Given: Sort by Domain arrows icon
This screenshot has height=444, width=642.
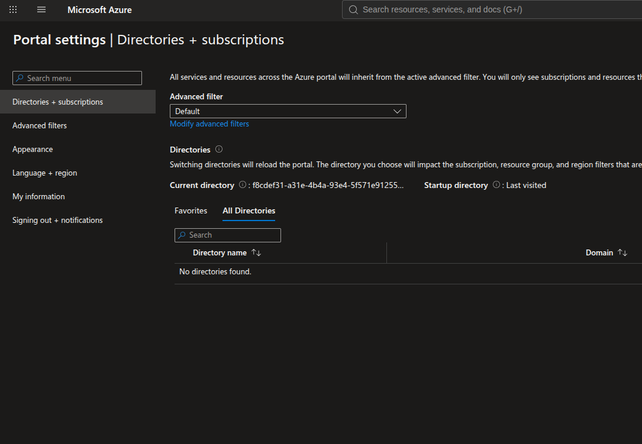Looking at the screenshot, I should coord(622,252).
